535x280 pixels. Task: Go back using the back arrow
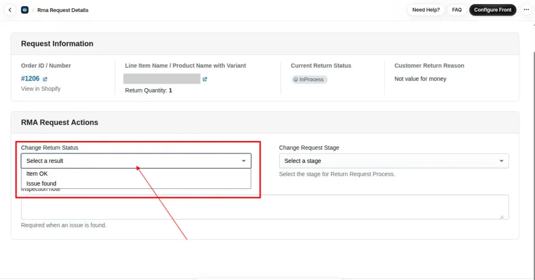pos(10,10)
